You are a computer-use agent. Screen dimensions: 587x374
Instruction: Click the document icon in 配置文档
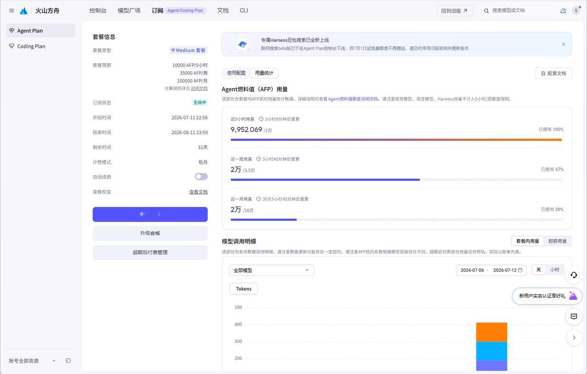[543, 73]
